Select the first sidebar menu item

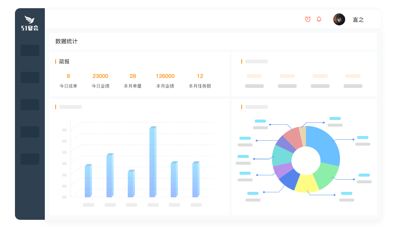[x=30, y=50]
